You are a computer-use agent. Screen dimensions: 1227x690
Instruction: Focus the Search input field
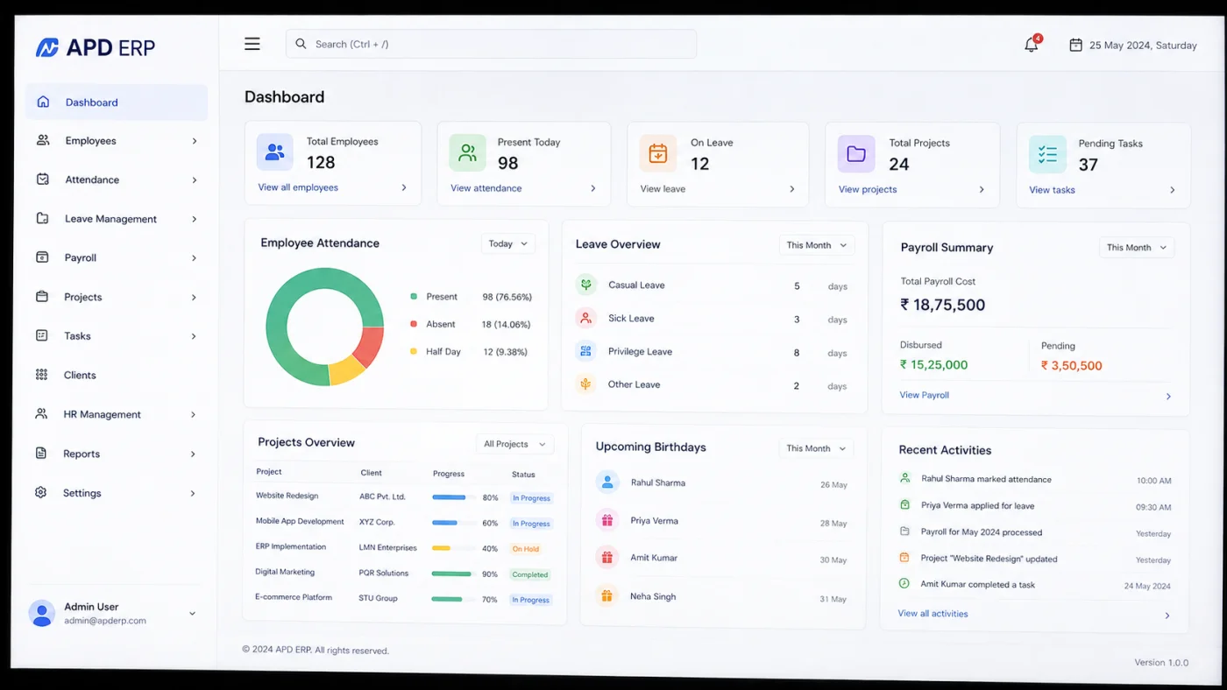(x=491, y=44)
